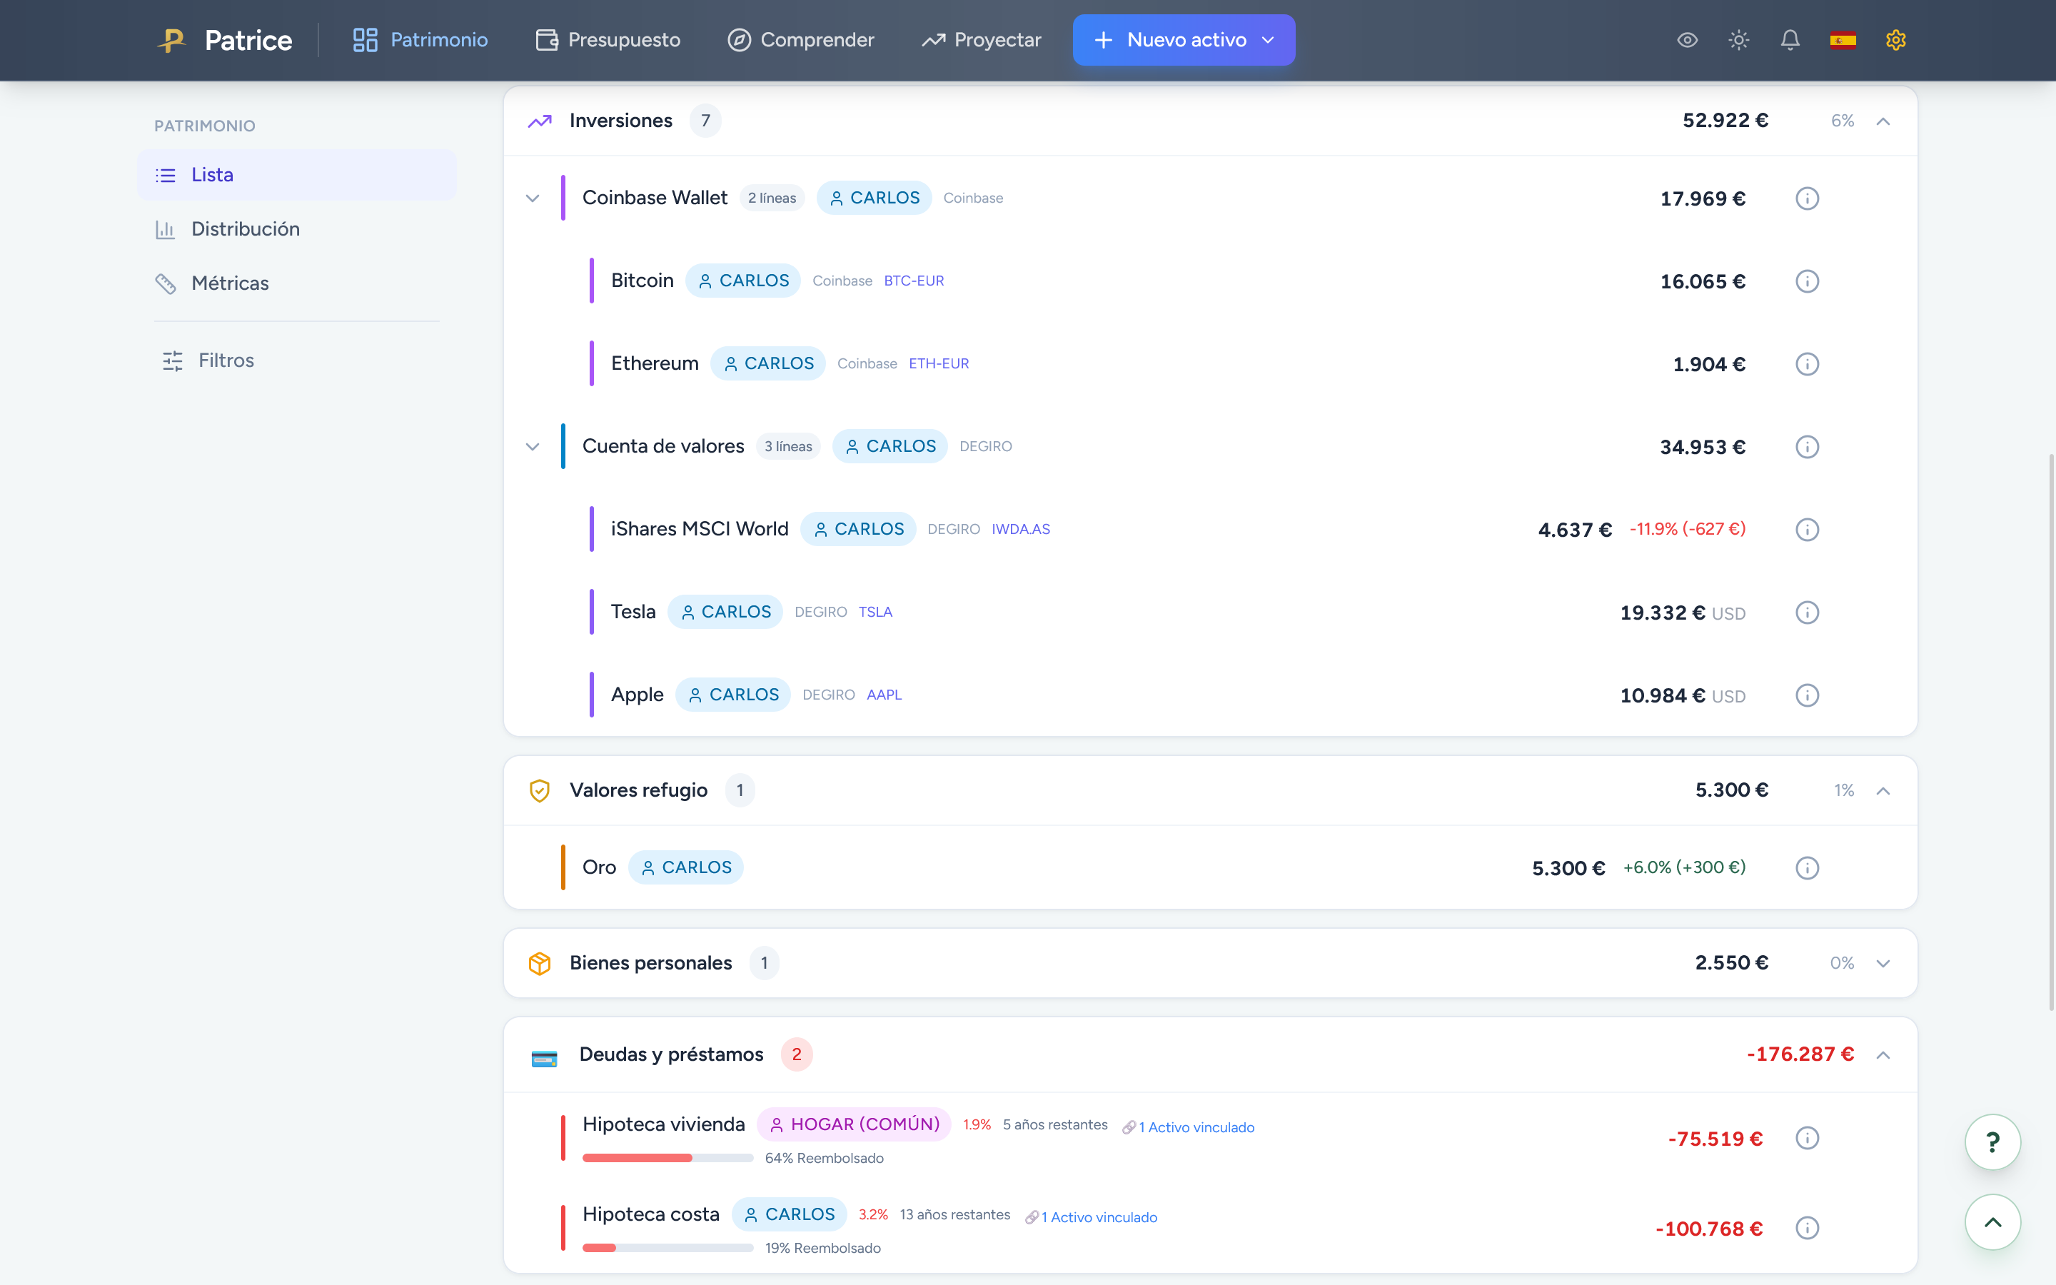Collapse Cuenta de valores lines
2056x1285 pixels.
click(533, 447)
